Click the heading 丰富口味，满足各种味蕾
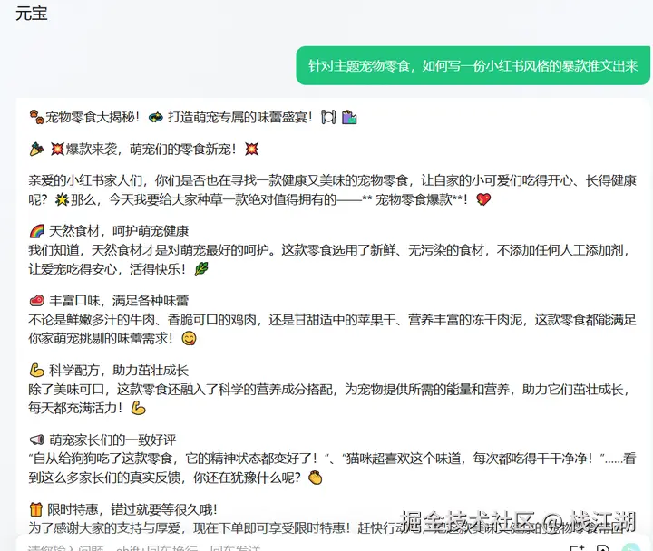Viewport: 653px width, 551px height. (x=119, y=301)
